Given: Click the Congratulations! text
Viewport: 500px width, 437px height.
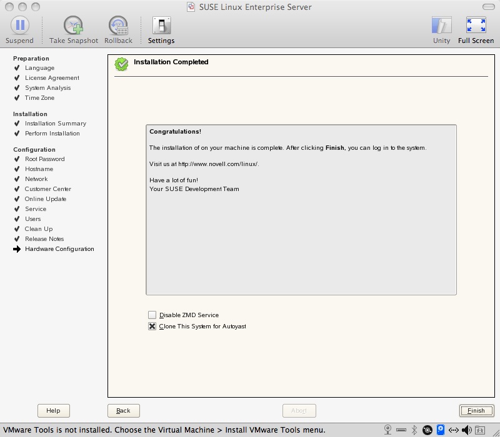Looking at the screenshot, I should click(175, 132).
